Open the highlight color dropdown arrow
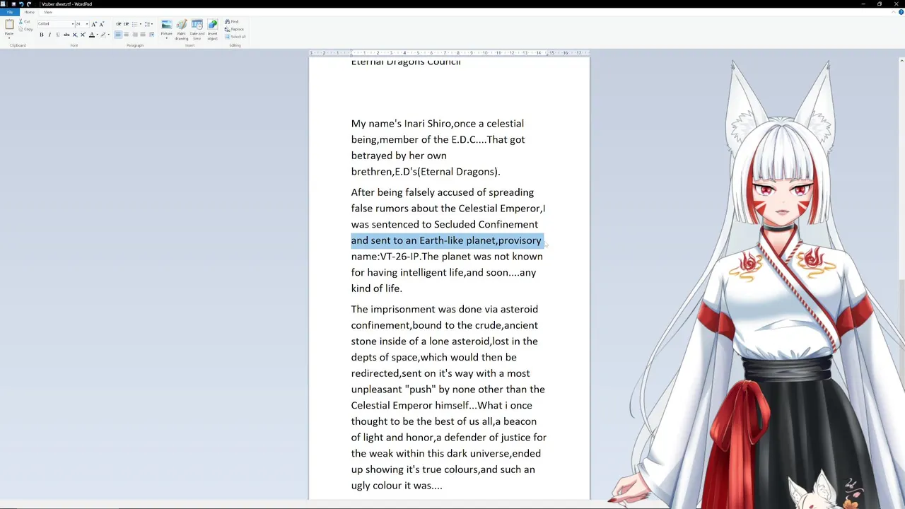This screenshot has width=905, height=509. coord(109,35)
